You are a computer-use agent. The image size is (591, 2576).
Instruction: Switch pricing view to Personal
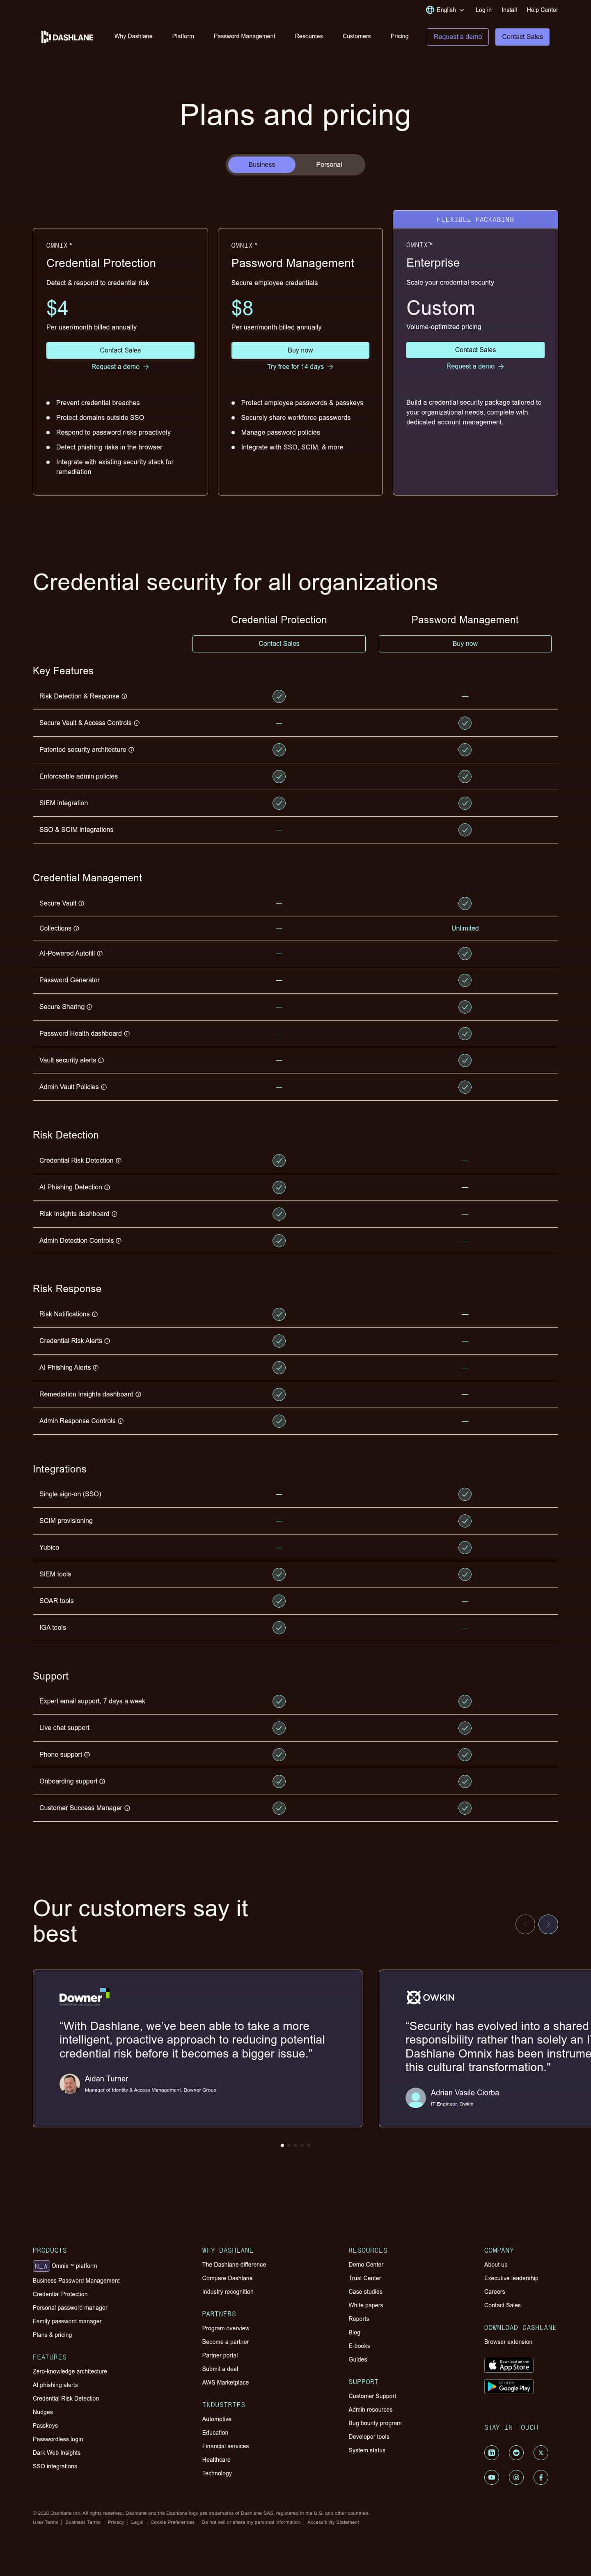point(330,164)
